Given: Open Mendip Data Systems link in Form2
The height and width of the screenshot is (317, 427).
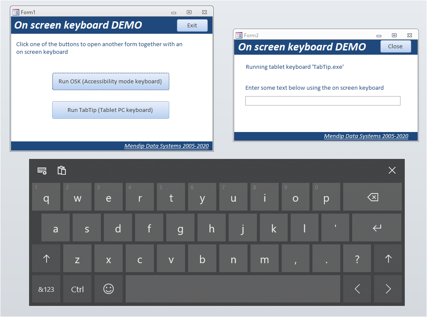Looking at the screenshot, I should coord(366,136).
